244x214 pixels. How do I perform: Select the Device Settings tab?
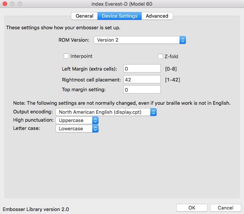coord(120,16)
